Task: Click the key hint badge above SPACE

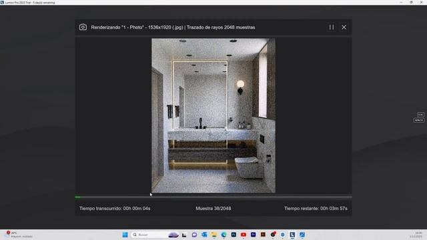Action: click(x=420, y=115)
